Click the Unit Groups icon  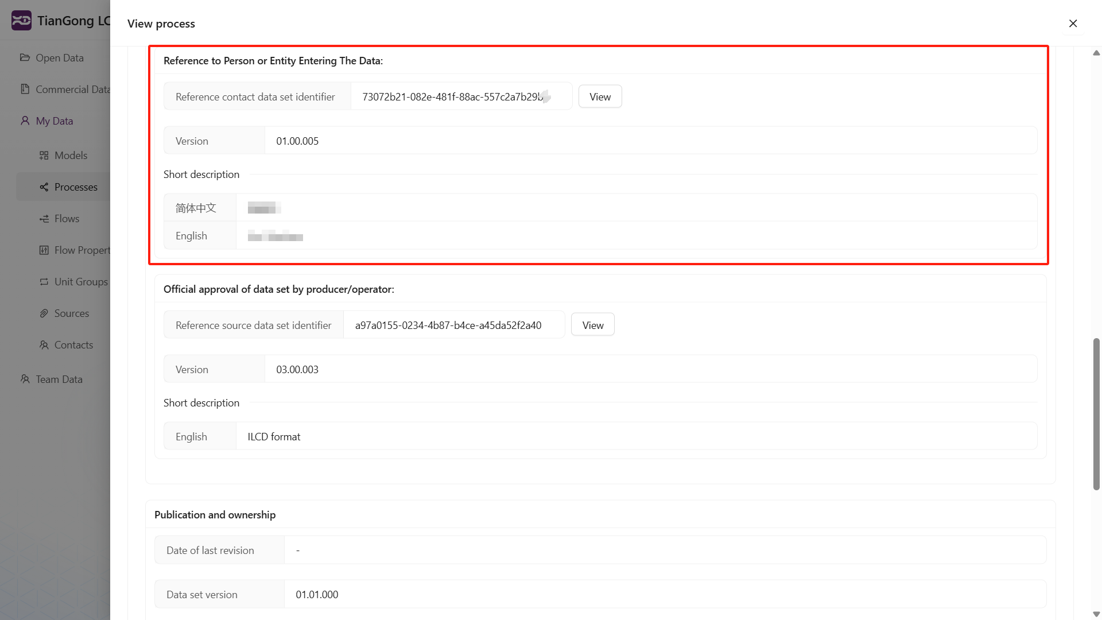[x=44, y=282]
